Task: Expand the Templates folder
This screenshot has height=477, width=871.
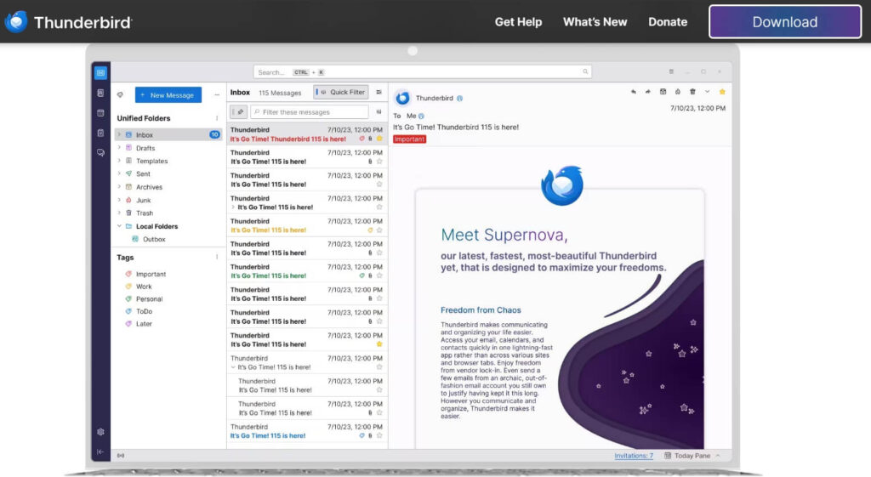Action: pyautogui.click(x=119, y=161)
